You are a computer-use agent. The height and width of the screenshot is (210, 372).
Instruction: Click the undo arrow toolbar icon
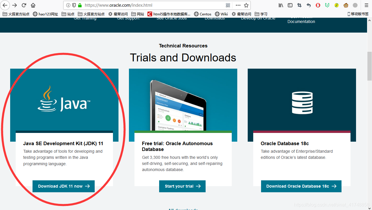point(309,5)
